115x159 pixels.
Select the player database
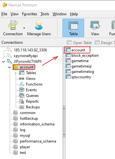coord(25,147)
